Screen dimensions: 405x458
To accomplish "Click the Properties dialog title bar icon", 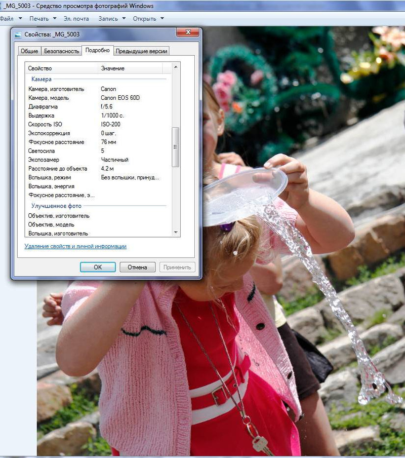I will 18,34.
